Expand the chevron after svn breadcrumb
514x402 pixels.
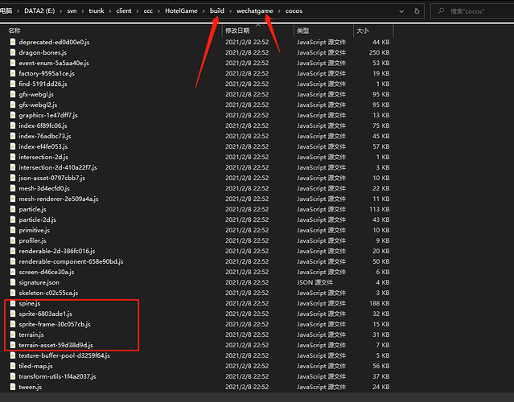83,11
